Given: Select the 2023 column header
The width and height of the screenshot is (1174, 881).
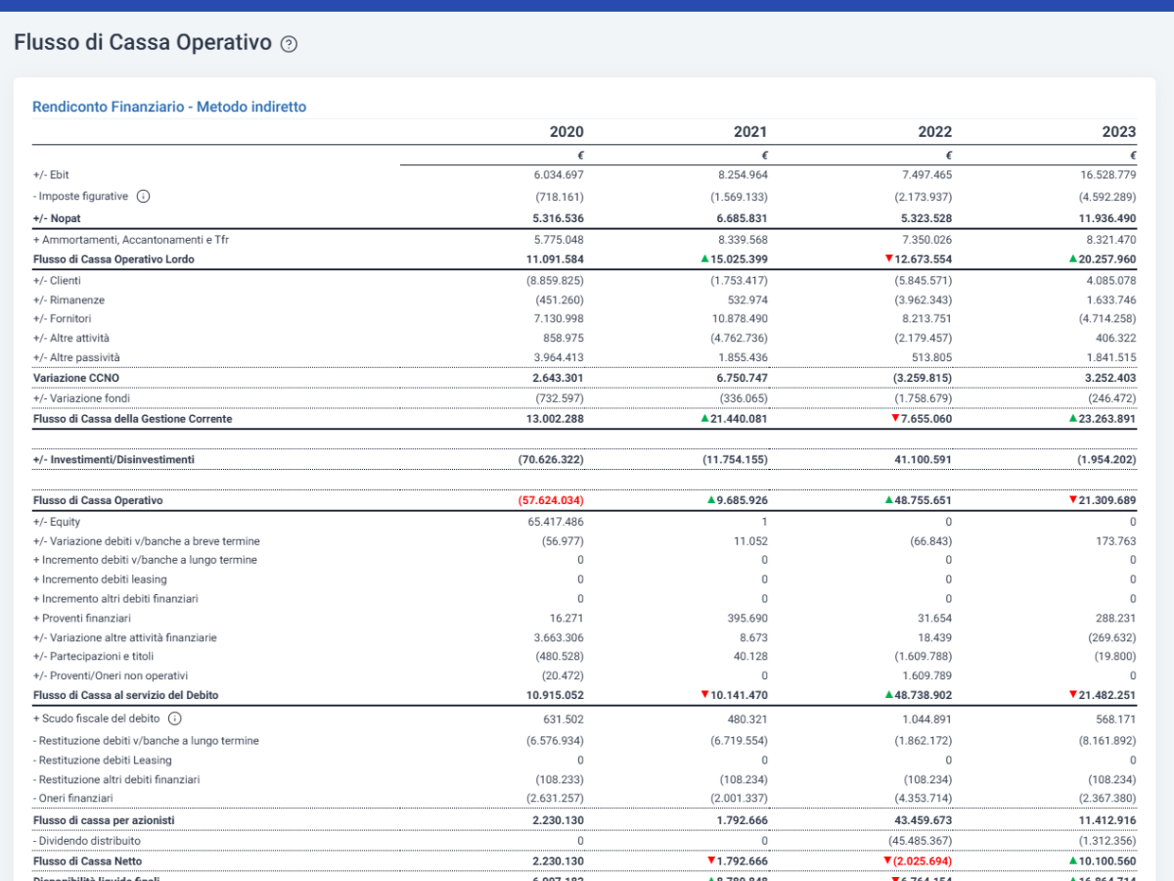Looking at the screenshot, I should [x=1118, y=132].
